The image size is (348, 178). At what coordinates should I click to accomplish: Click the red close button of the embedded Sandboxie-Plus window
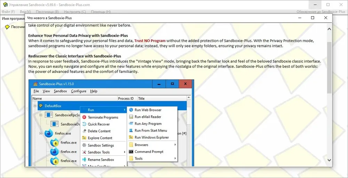pyautogui.click(x=185, y=84)
